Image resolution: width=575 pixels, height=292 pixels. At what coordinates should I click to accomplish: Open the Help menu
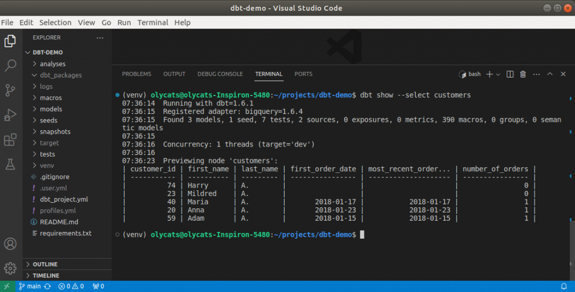182,22
